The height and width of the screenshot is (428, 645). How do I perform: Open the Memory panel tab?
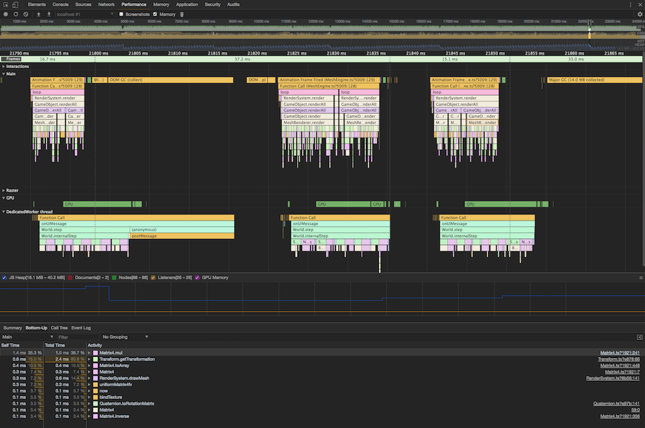(161, 4)
